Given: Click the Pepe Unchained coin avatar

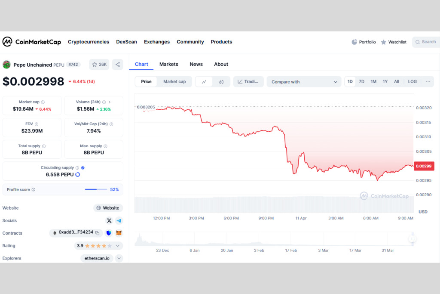Looking at the screenshot, I should tap(6, 65).
